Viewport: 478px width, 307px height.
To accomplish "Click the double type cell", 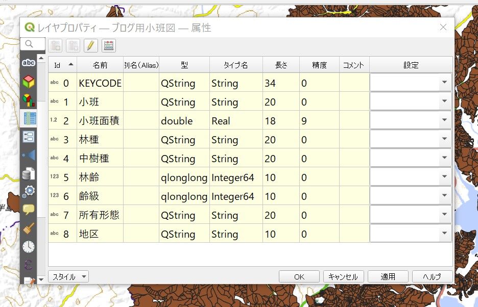I will click(184, 120).
